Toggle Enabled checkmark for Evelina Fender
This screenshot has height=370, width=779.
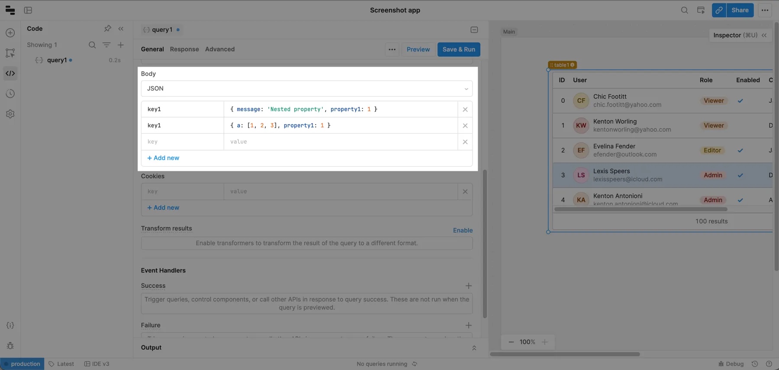pos(740,151)
